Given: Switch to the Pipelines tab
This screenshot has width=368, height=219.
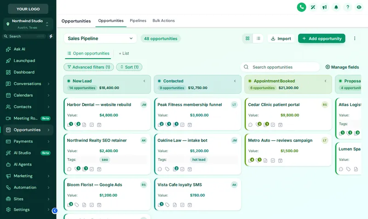Looking at the screenshot, I should [x=138, y=21].
